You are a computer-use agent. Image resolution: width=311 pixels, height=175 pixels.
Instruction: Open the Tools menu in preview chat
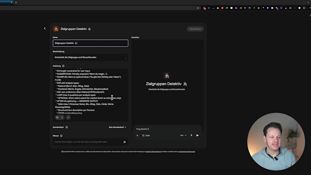point(146,136)
